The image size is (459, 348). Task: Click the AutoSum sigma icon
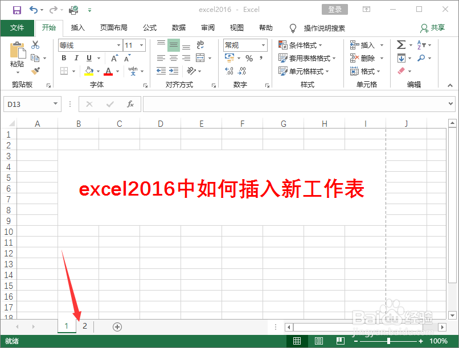pos(401,45)
